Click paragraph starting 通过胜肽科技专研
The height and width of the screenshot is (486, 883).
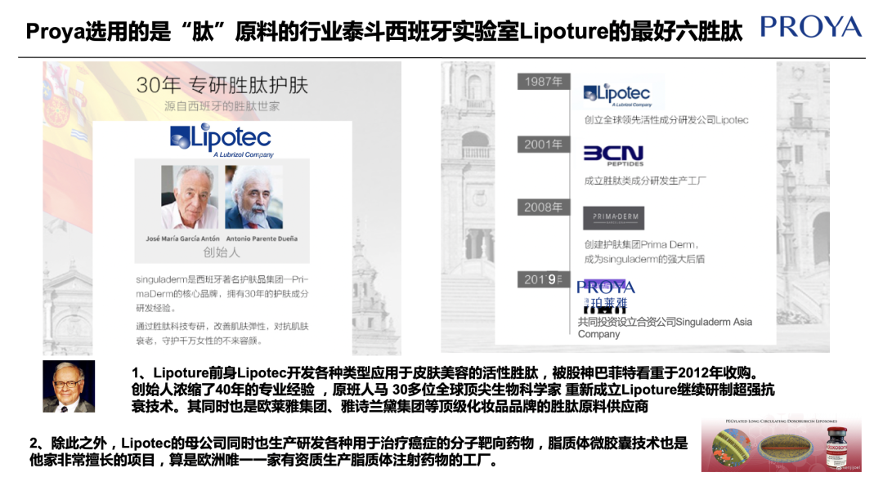[x=222, y=333]
